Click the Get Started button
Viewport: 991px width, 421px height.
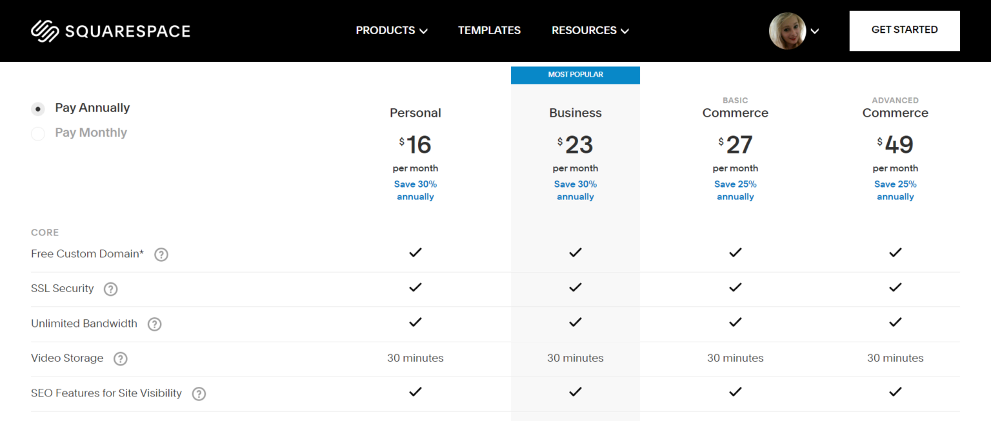pos(905,30)
